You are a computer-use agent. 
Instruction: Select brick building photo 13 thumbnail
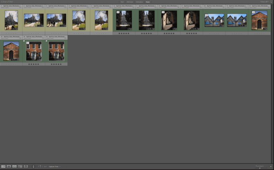[x=11, y=51]
